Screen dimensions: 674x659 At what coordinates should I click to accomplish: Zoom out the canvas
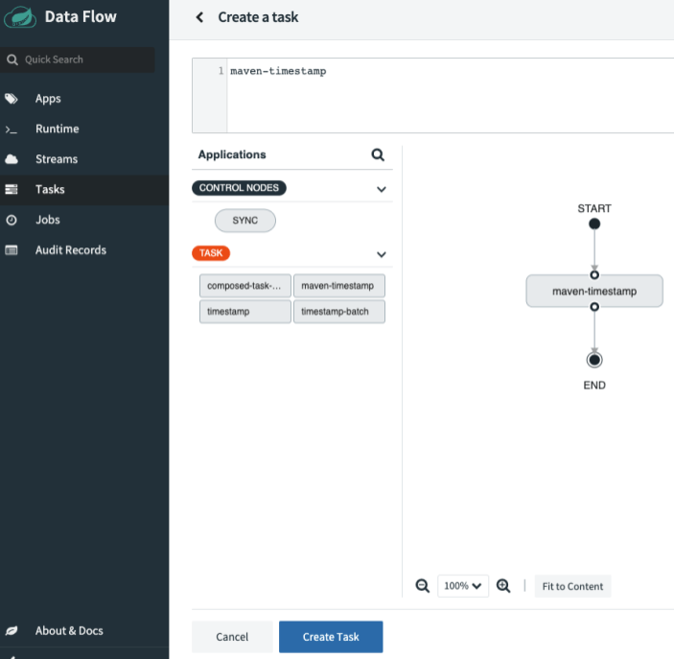[x=423, y=586]
